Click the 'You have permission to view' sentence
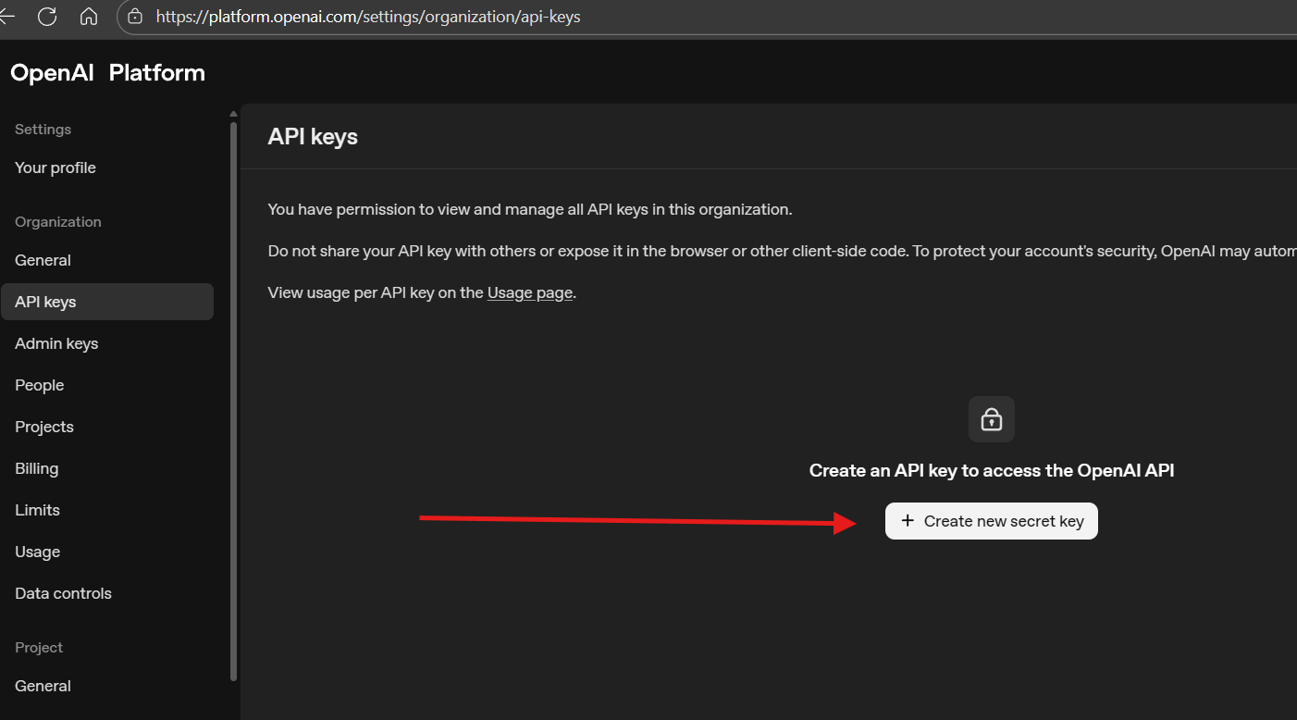This screenshot has width=1297, height=720. 530,209
